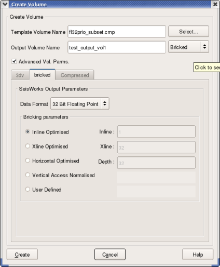The image size is (220, 267).
Task: Cancel the Create Volume dialog
Action: (110, 255)
